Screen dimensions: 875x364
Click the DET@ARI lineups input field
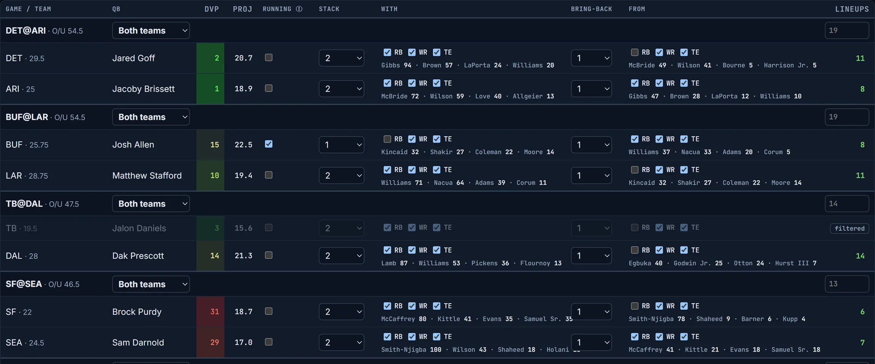[x=847, y=31]
